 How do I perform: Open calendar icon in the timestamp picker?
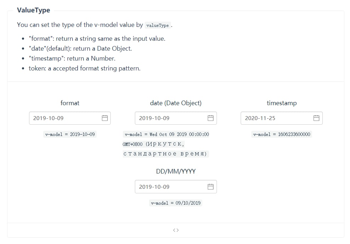[316, 118]
